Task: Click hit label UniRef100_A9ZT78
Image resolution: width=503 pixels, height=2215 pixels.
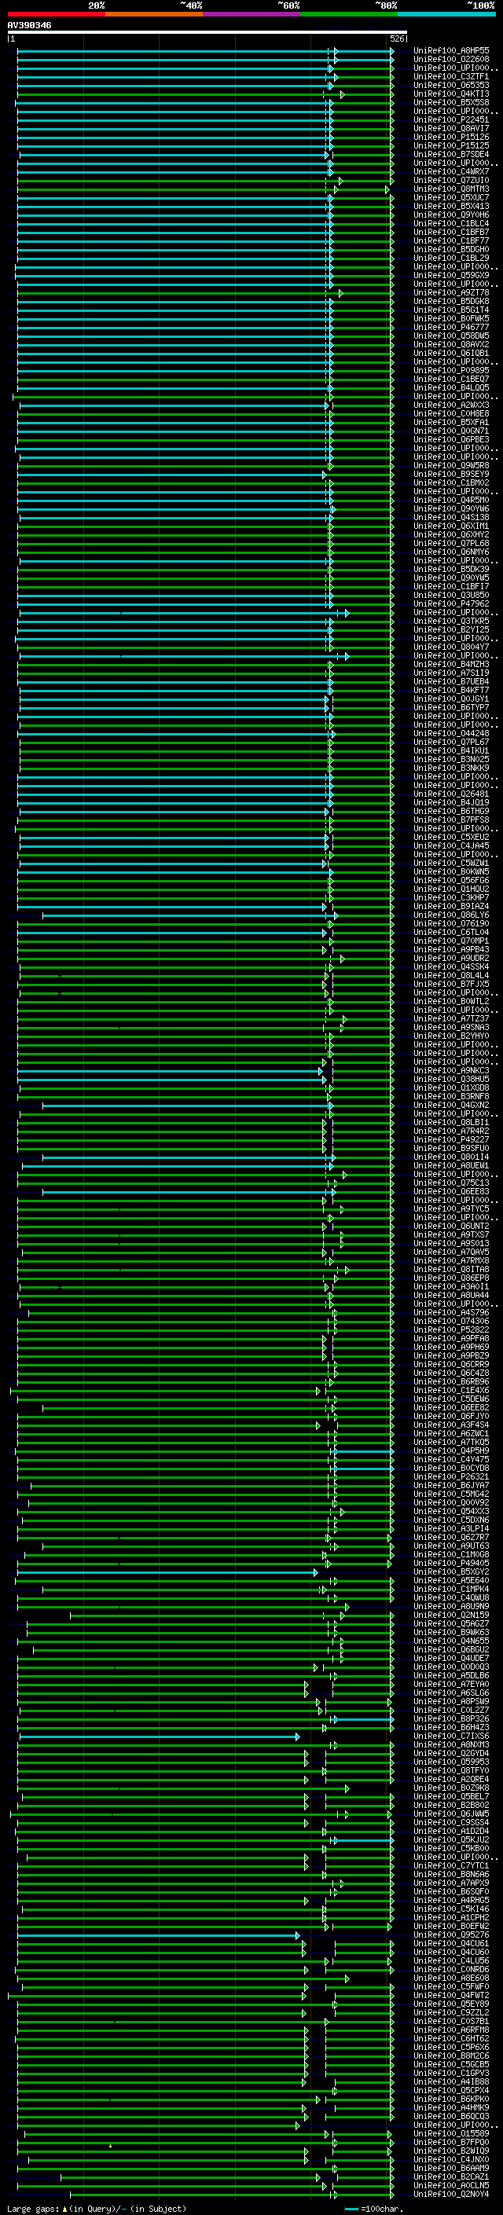Action: click(x=451, y=292)
